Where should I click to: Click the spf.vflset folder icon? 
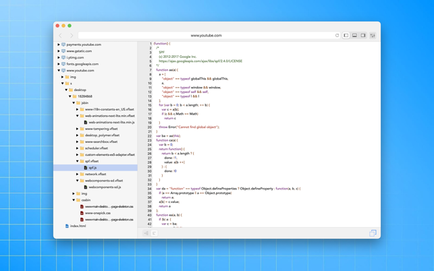(82, 161)
